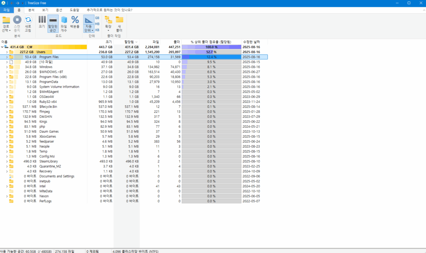Select the XboxGames row
The height and width of the screenshot is (253, 426).
[134, 136]
